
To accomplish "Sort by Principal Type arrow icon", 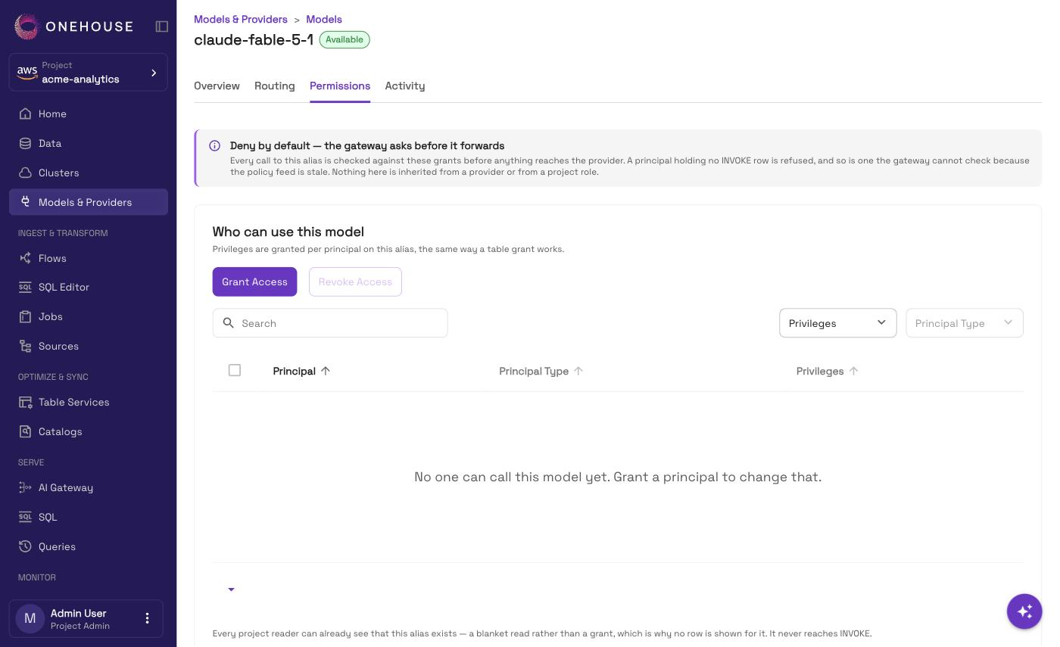I will tap(578, 371).
